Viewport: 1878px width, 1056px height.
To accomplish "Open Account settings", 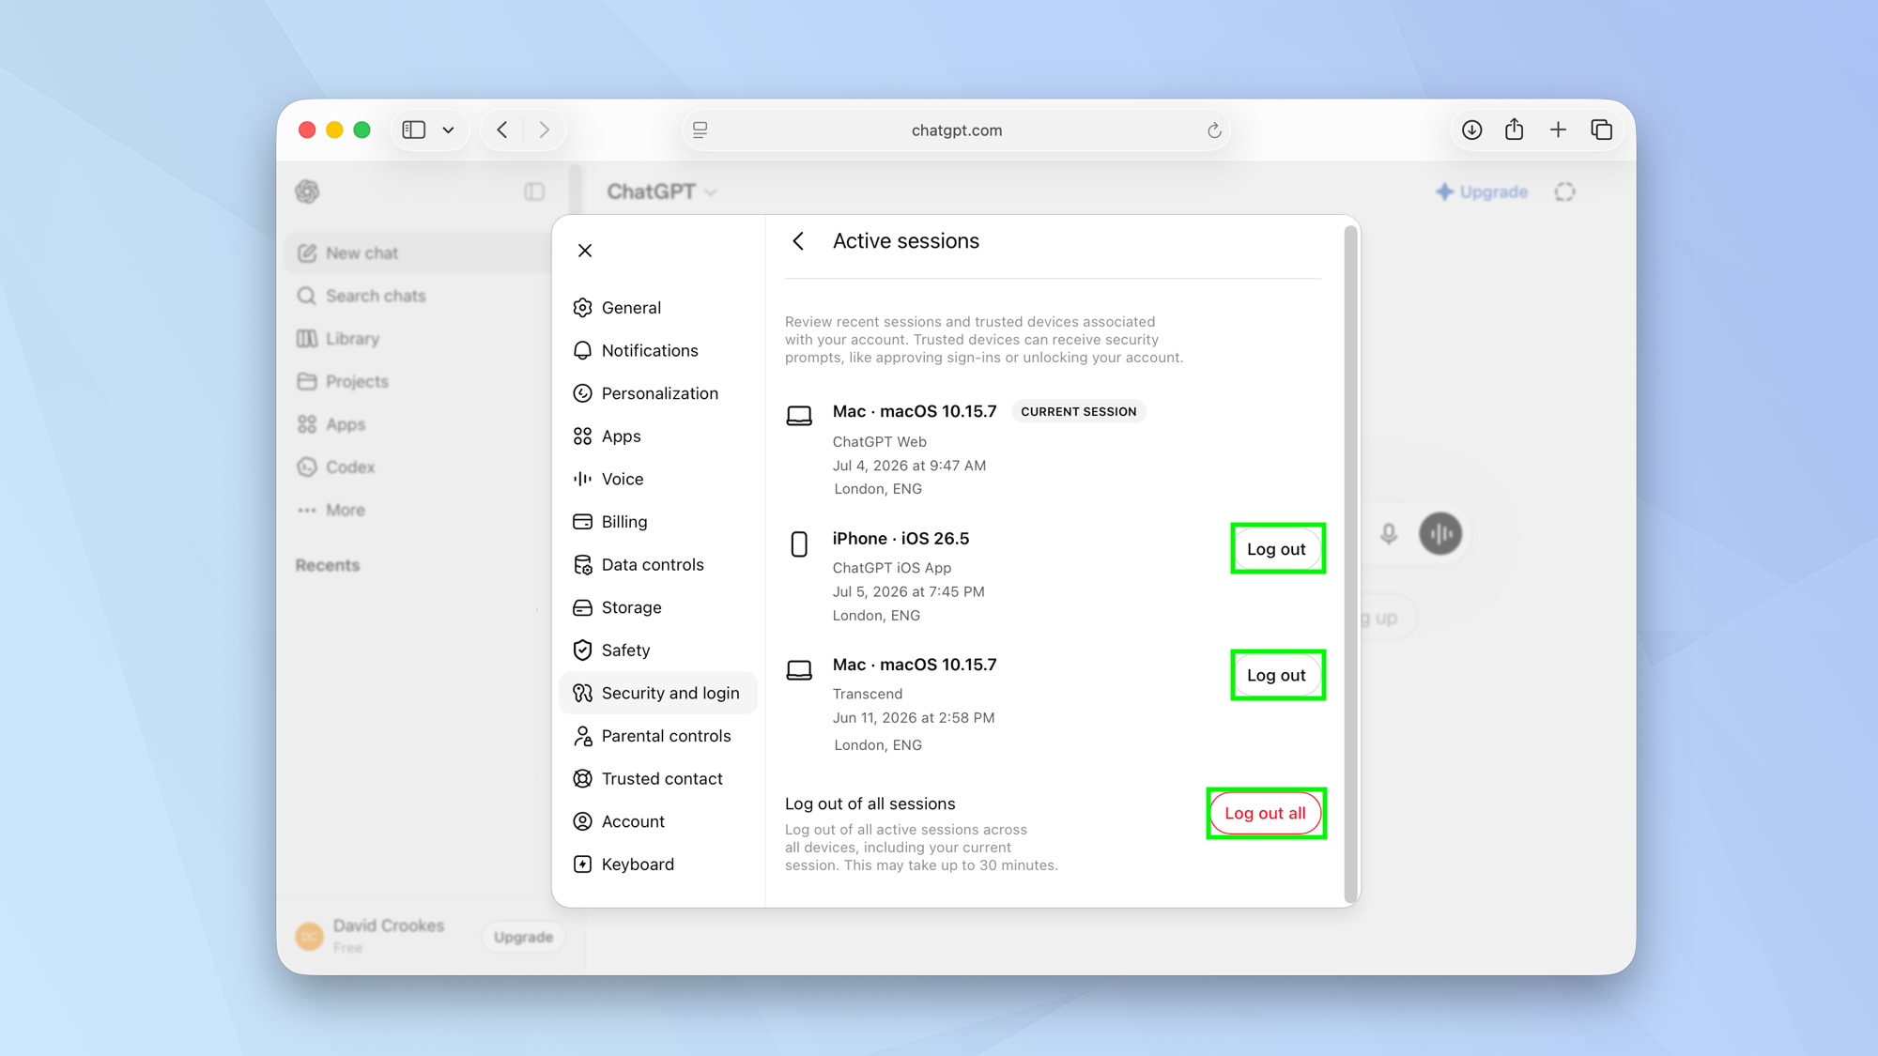I will (x=657, y=821).
